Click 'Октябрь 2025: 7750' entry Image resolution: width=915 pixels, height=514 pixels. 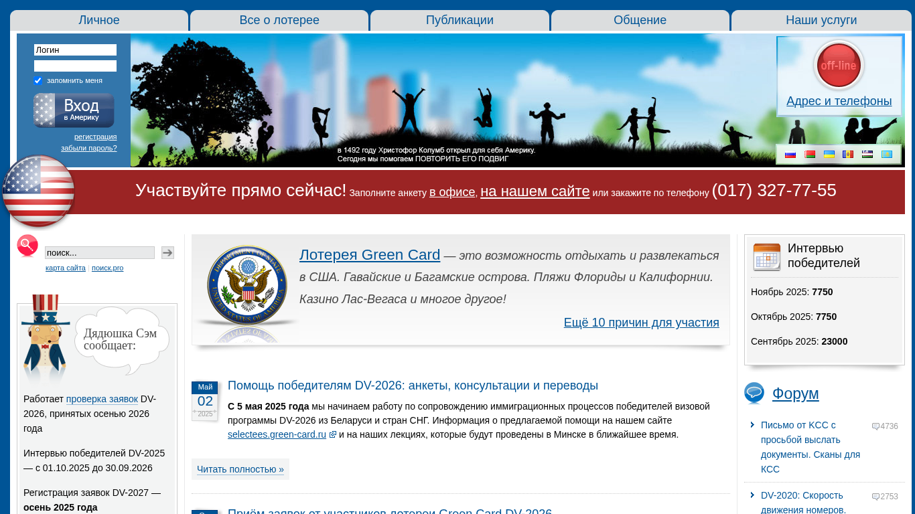[794, 317]
